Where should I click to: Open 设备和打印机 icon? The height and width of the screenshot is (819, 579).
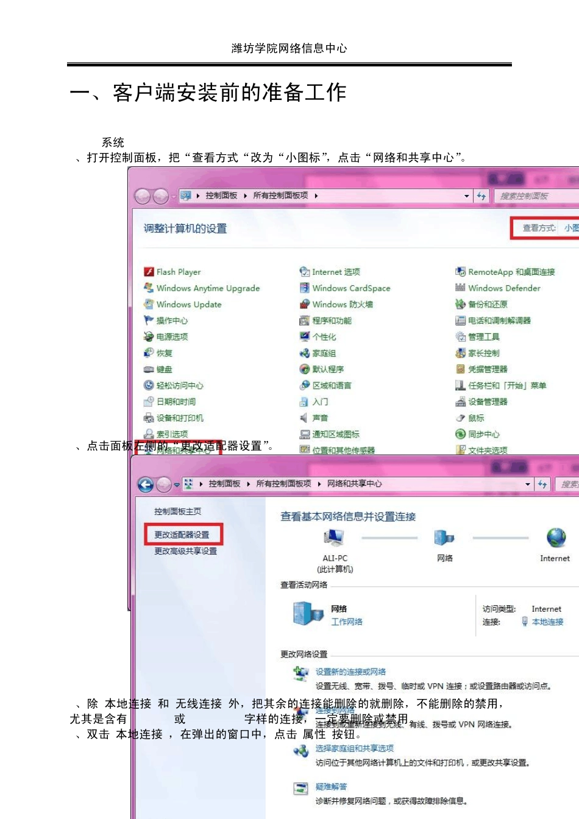coord(149,418)
